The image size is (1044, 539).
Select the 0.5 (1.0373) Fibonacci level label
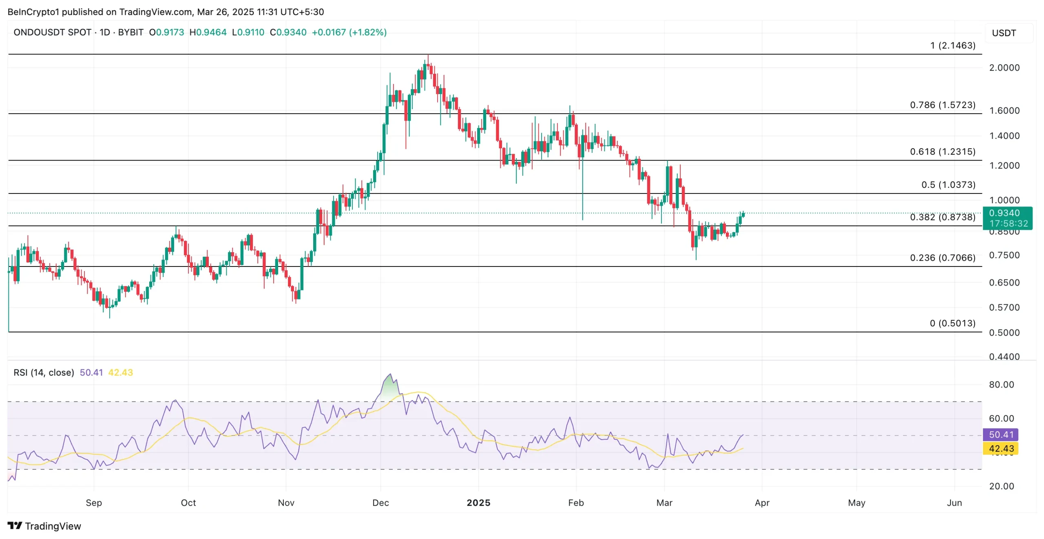pyautogui.click(x=948, y=185)
